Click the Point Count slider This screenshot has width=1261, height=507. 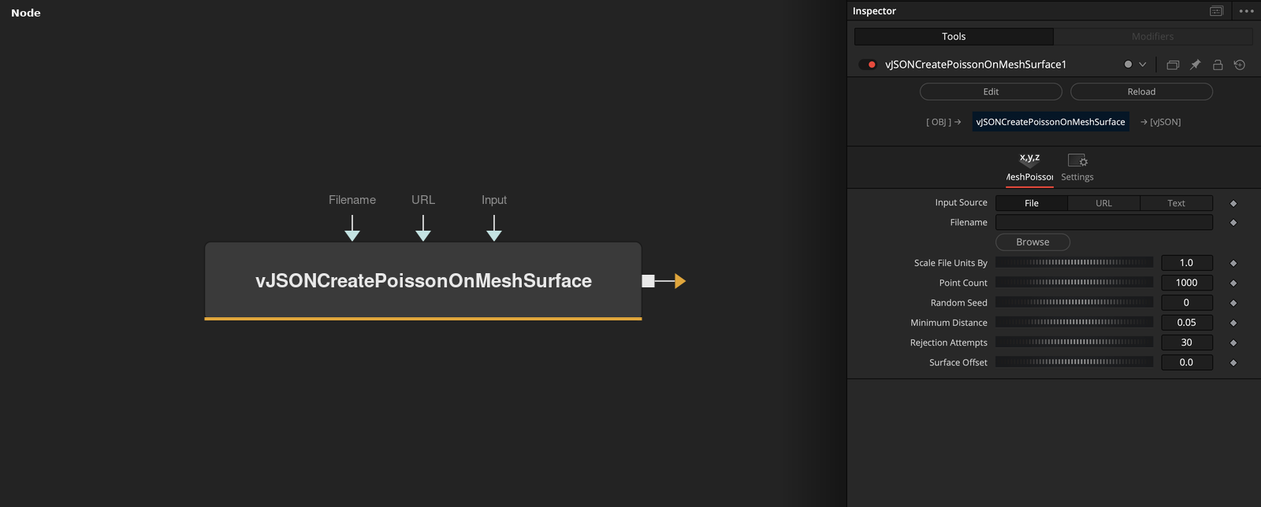1074,282
